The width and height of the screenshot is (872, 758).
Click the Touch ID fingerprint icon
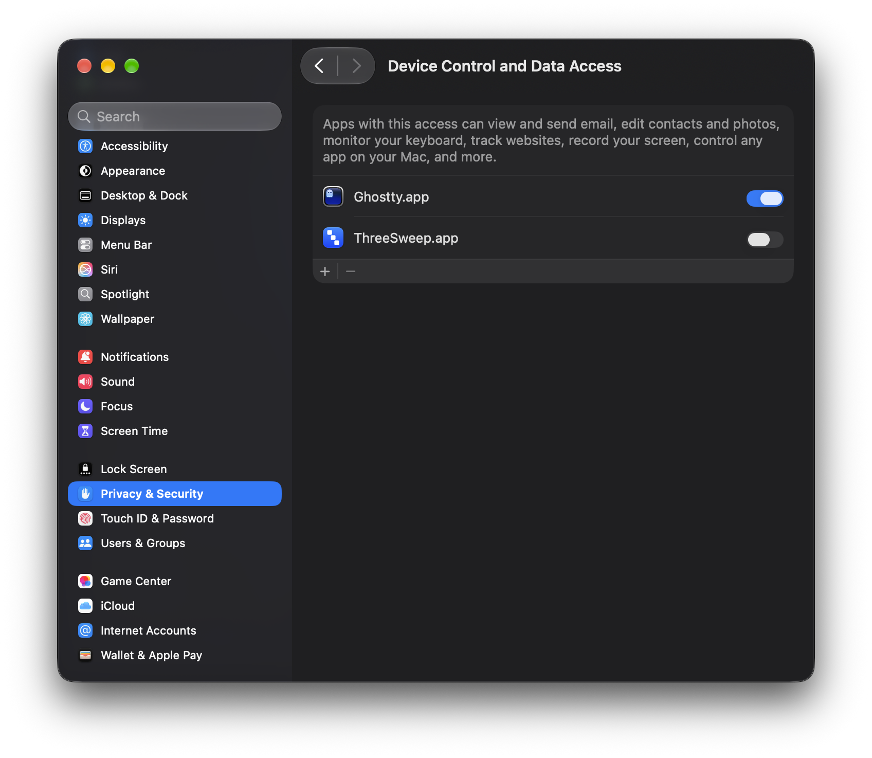[85, 518]
